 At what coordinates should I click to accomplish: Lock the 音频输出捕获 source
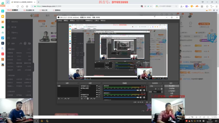99,88
